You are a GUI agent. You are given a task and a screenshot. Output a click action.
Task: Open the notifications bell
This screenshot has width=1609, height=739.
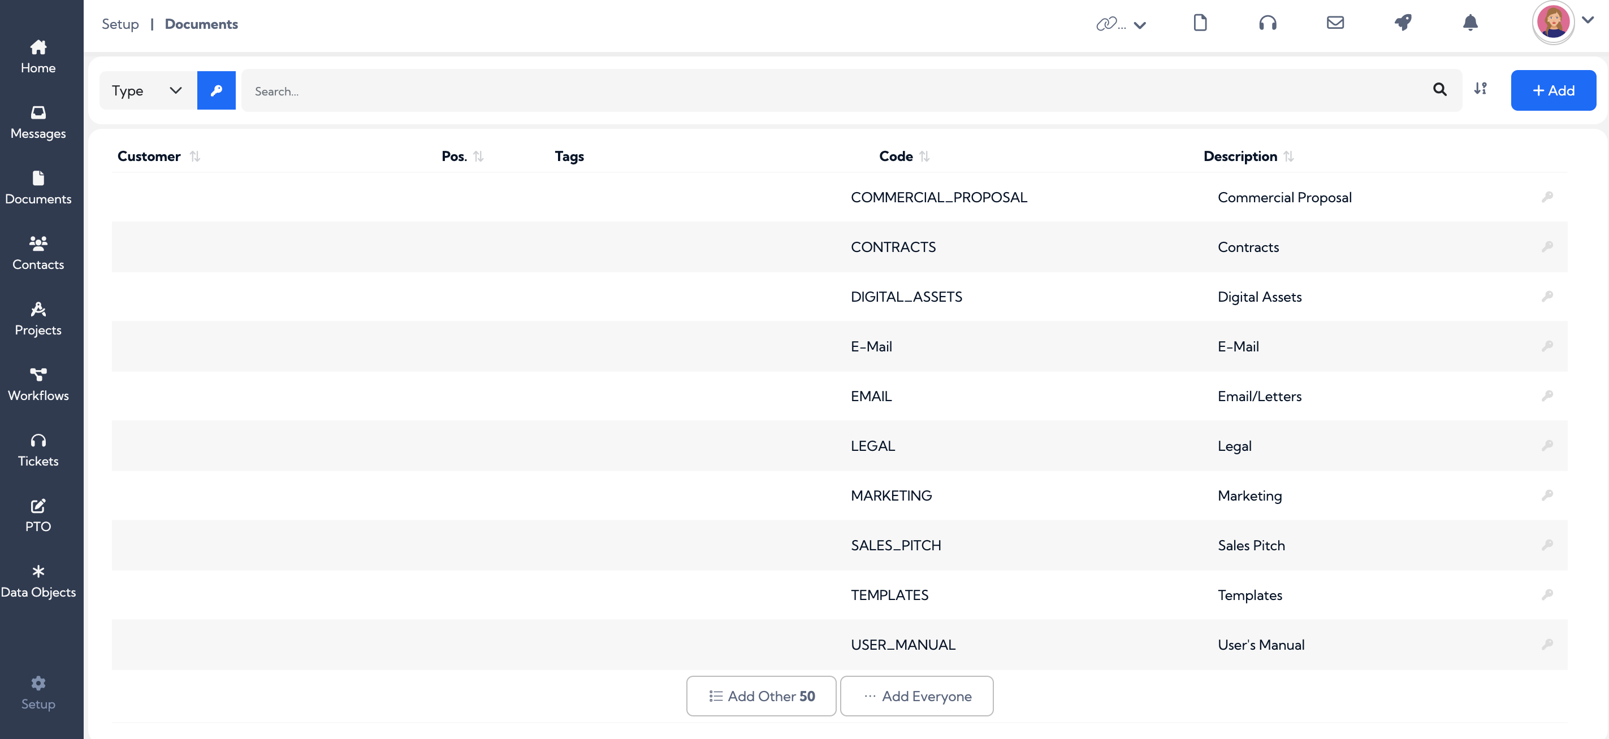coord(1470,23)
